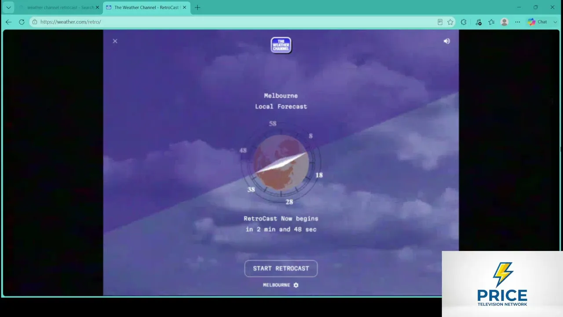
Task: Open the browser profile menu
Action: [505, 22]
